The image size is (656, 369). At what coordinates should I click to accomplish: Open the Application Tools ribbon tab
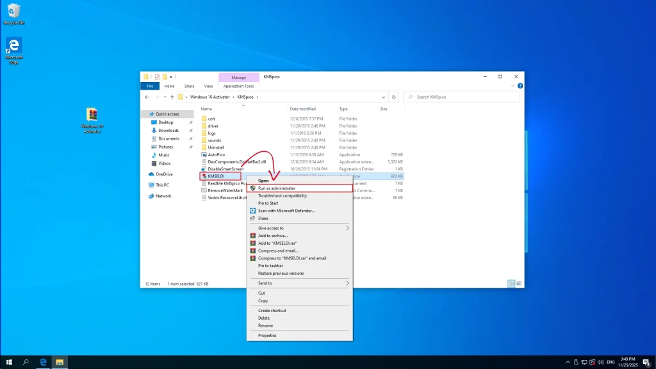point(238,85)
